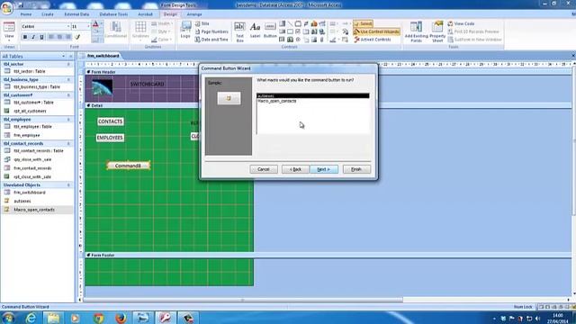Switch to the Create ribbon tab
Image resolution: width=576 pixels, height=324 pixels.
[48, 14]
